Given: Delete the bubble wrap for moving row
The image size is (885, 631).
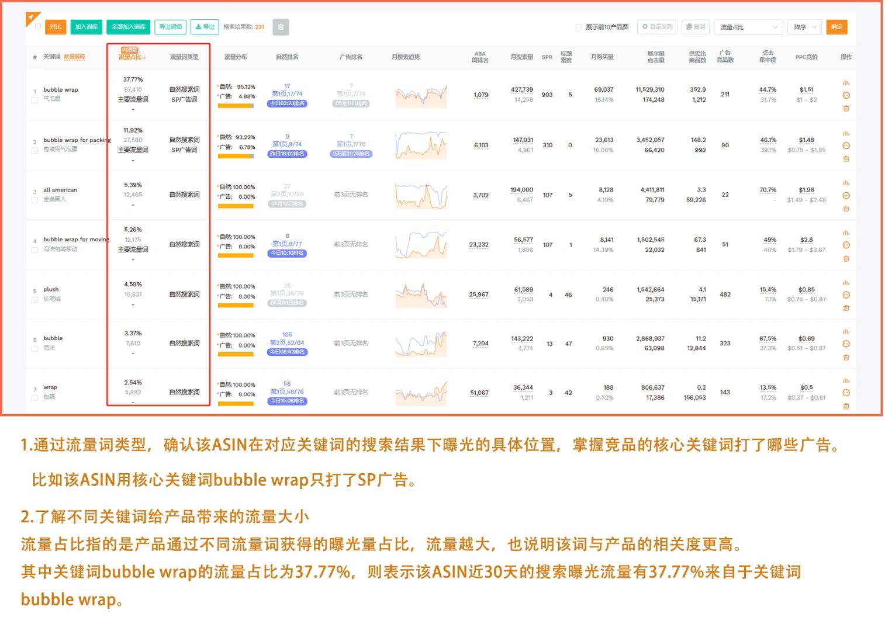Looking at the screenshot, I should 846,258.
